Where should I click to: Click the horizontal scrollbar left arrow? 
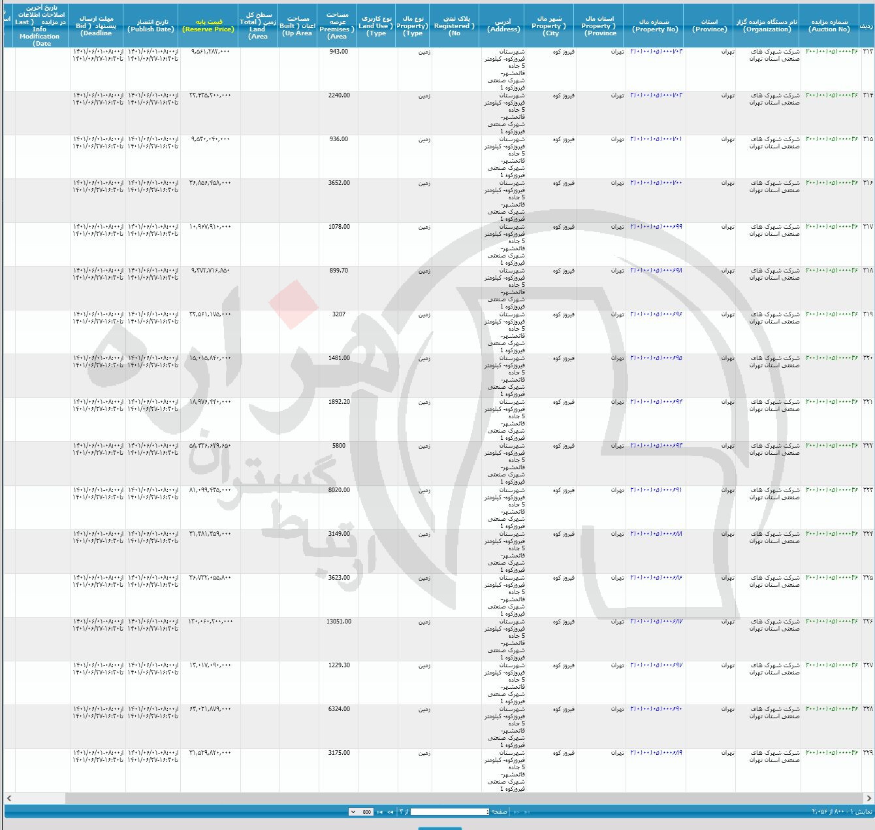pyautogui.click(x=8, y=798)
